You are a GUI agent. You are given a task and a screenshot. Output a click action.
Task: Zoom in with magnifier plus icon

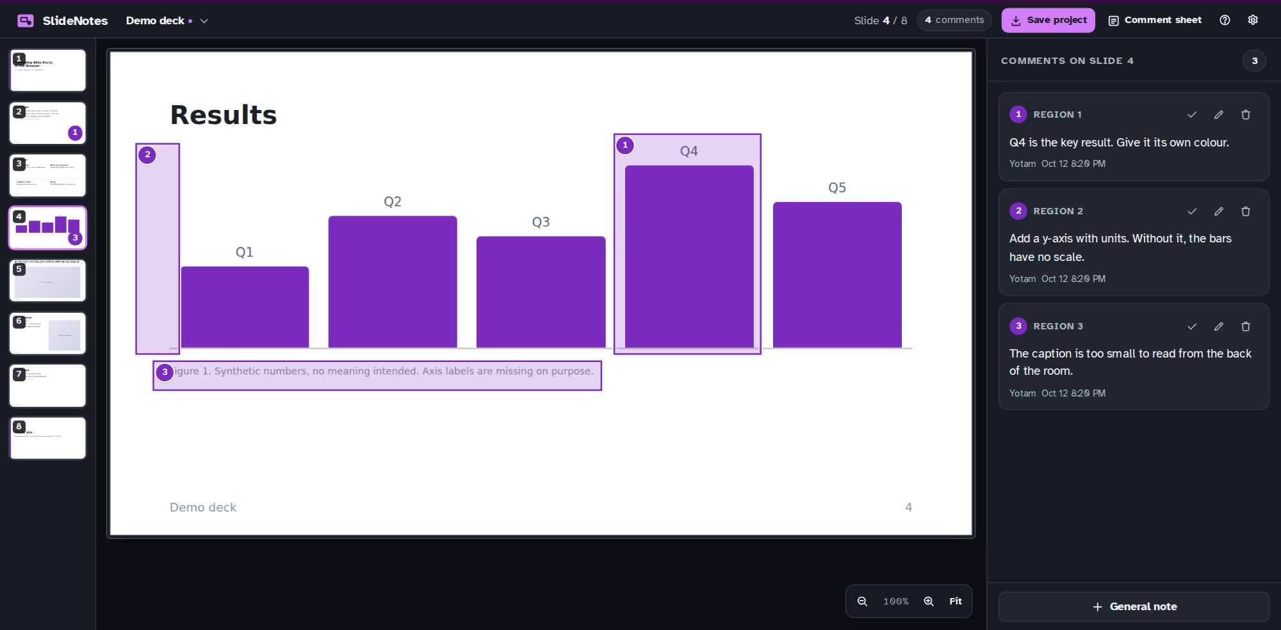click(x=929, y=601)
